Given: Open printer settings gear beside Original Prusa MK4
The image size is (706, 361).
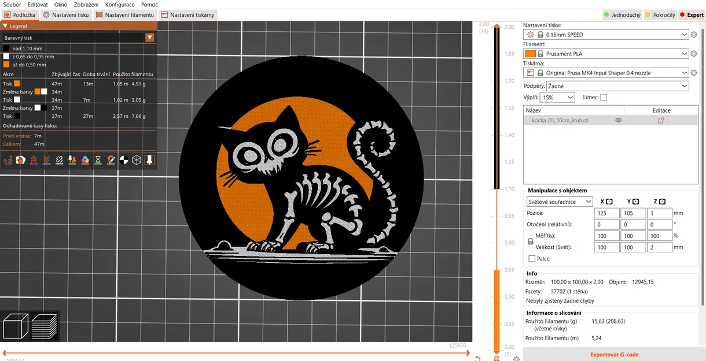Looking at the screenshot, I should point(694,73).
